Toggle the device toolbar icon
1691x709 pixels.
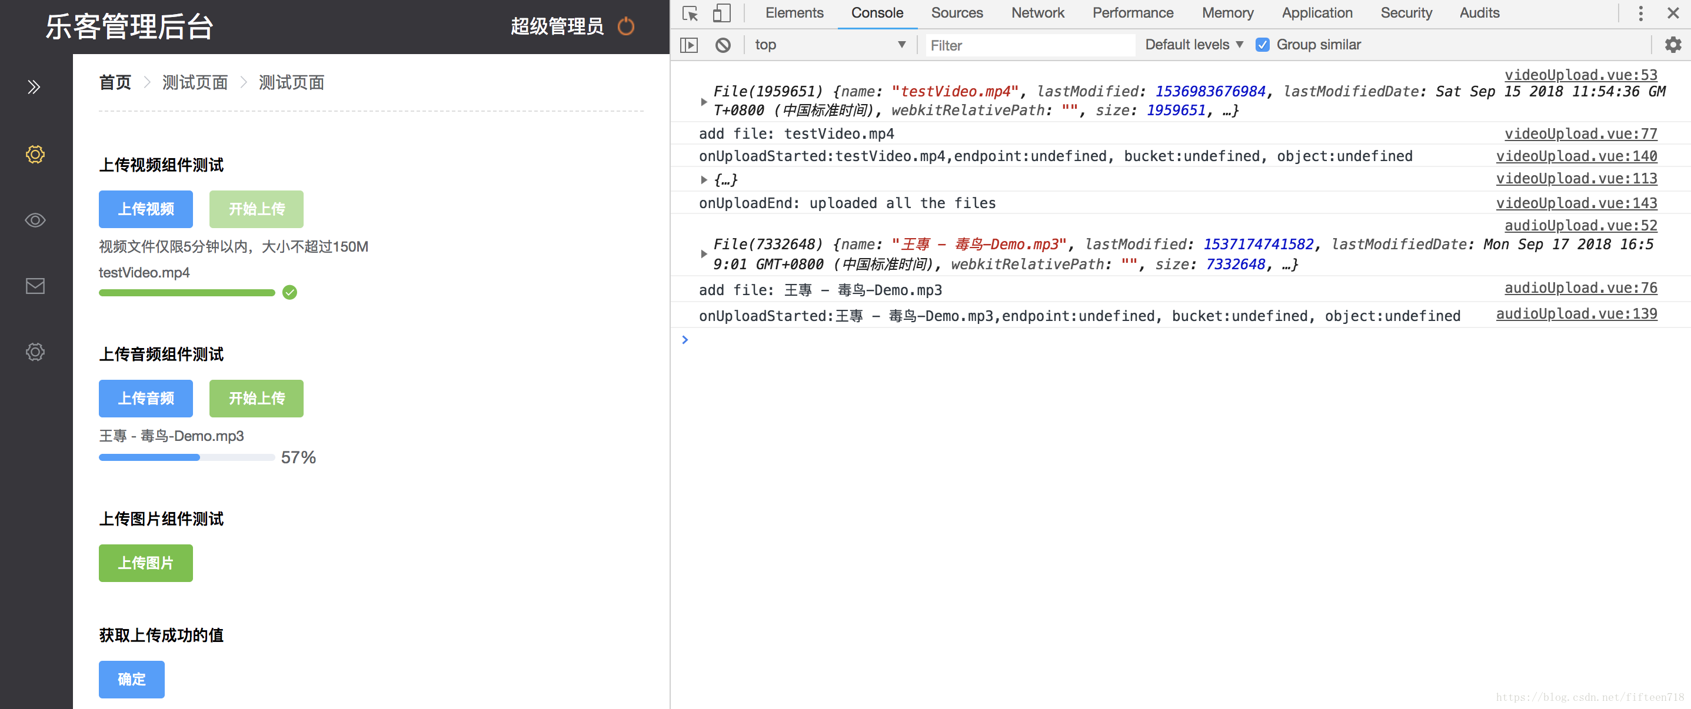(721, 13)
